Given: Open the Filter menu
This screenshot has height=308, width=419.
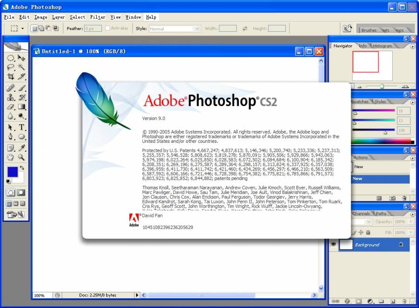Looking at the screenshot, I should 98,17.
